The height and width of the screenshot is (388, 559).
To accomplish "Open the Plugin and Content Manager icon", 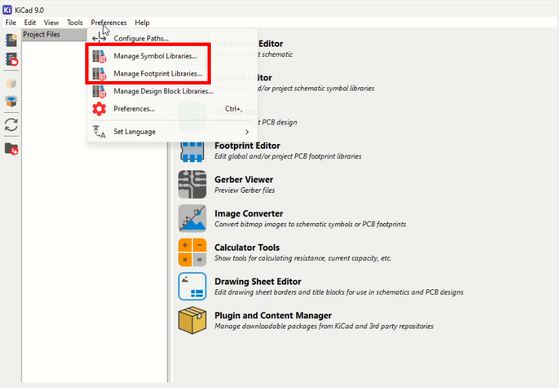I will [x=192, y=320].
